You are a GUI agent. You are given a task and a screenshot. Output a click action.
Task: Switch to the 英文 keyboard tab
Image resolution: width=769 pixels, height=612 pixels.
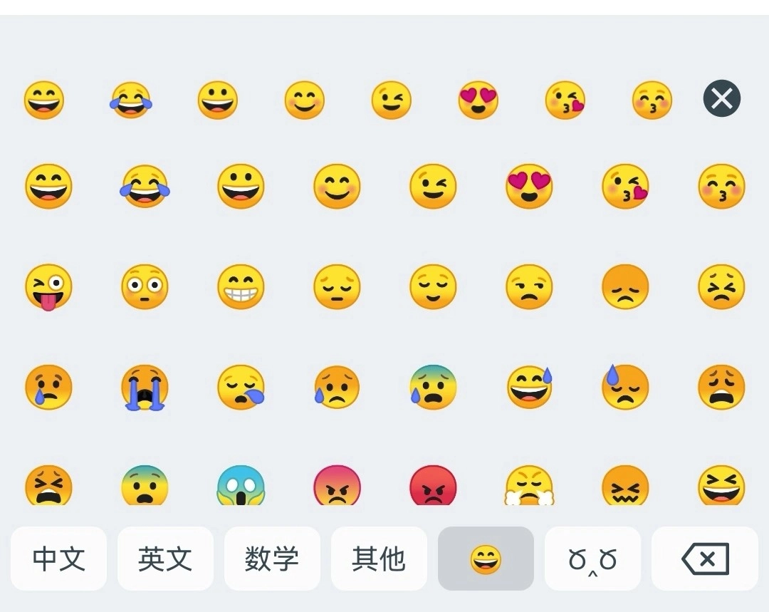click(x=165, y=559)
